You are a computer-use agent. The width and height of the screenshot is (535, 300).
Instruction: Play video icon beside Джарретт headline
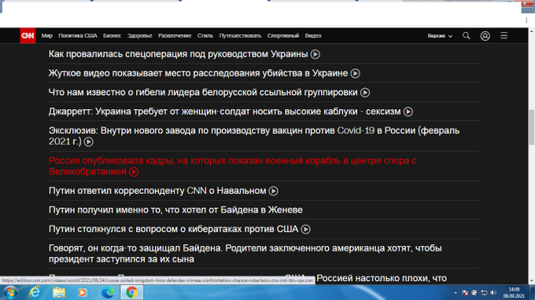click(x=408, y=112)
